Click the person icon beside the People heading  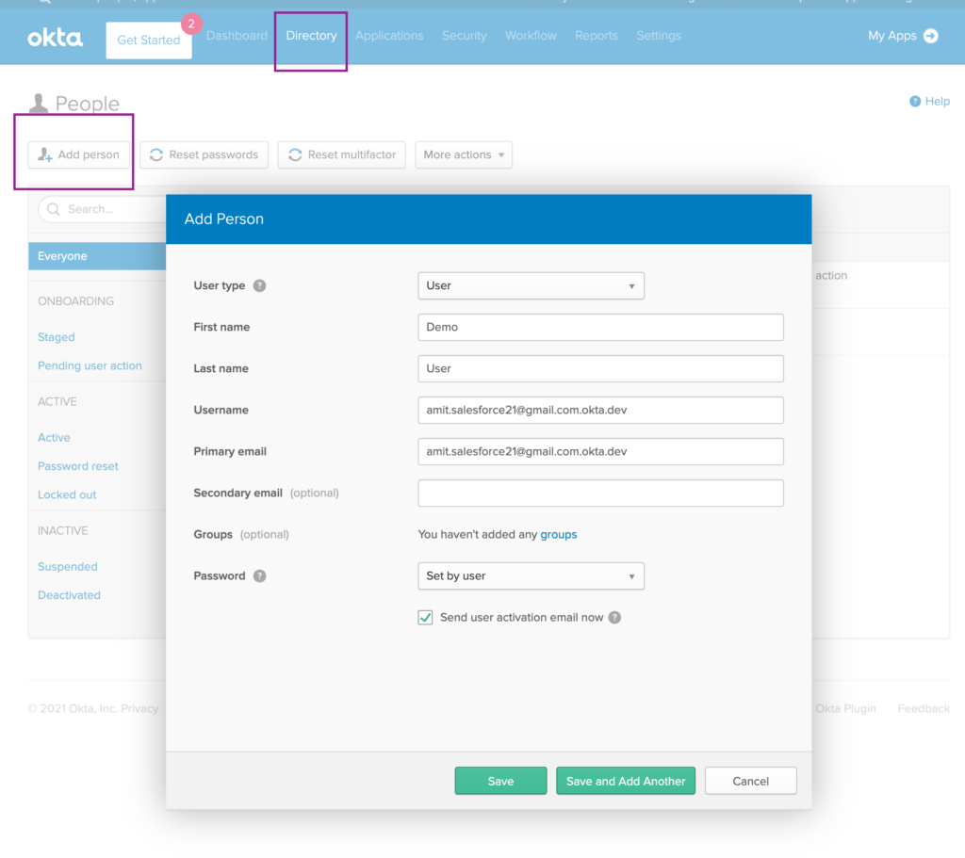(38, 101)
